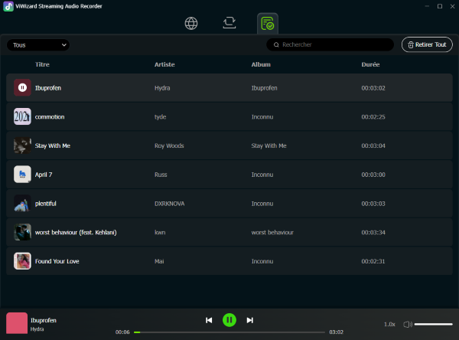Close the ViWizard window
This screenshot has height=340, width=459.
[x=452, y=6]
